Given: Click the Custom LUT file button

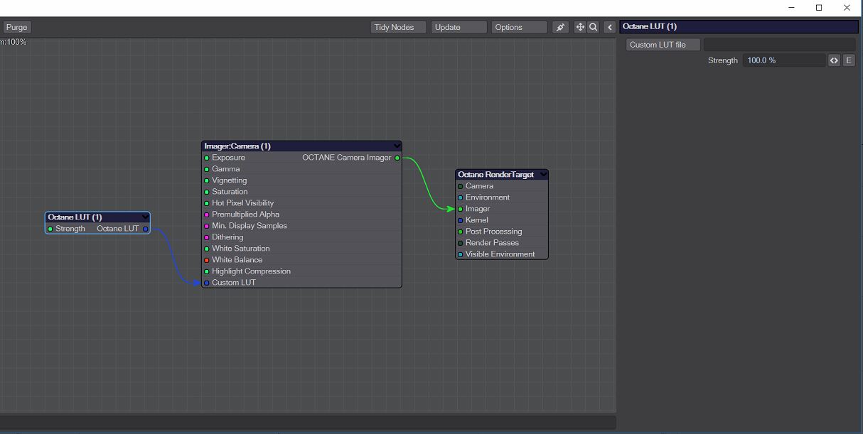Looking at the screenshot, I should (663, 45).
